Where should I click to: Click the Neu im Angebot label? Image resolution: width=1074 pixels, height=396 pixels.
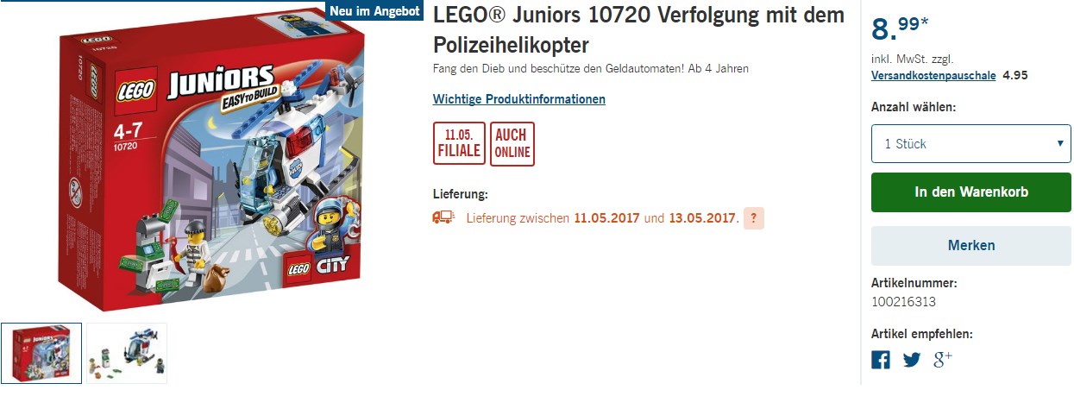pyautogui.click(x=374, y=11)
